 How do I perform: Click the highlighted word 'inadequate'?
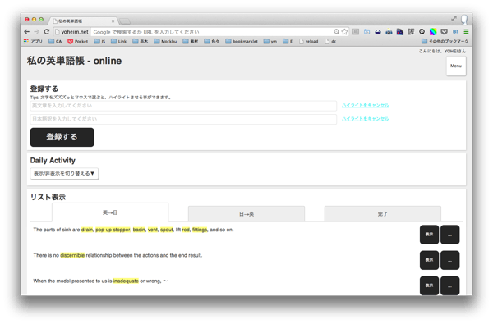pos(126,281)
